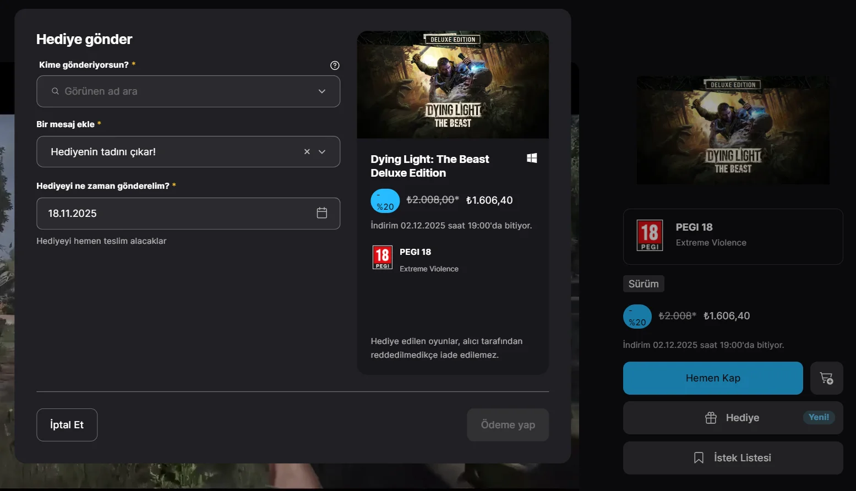This screenshot has width=856, height=491.
Task: Click the original price ₺2.008,00 in dialog
Action: pyautogui.click(x=433, y=200)
